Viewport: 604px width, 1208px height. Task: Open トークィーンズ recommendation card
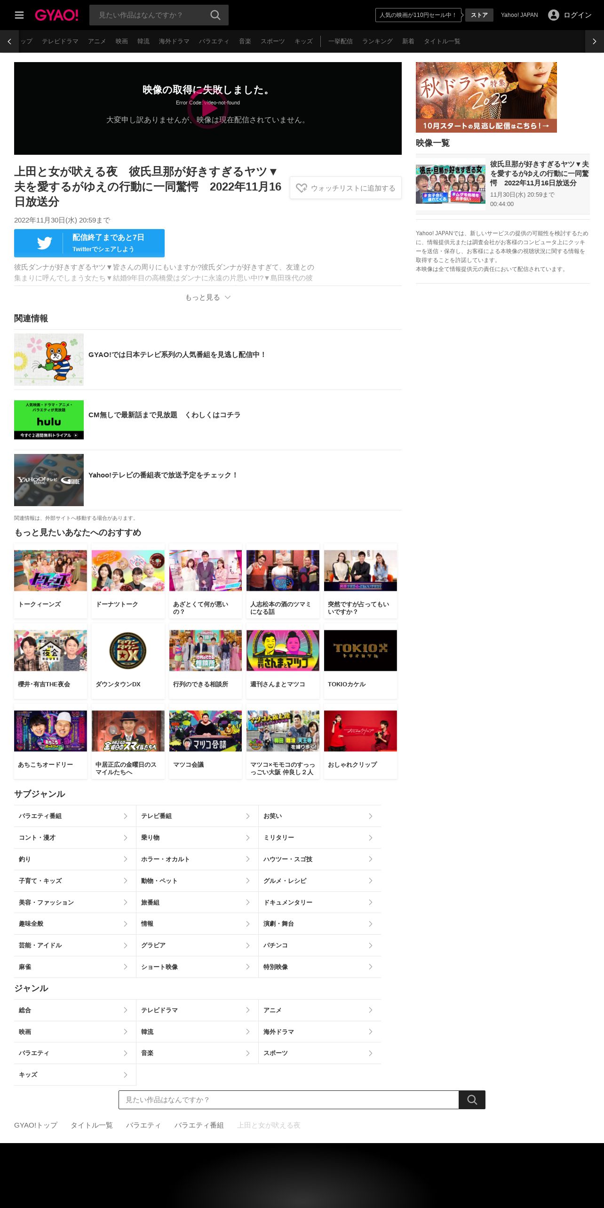[x=51, y=581]
